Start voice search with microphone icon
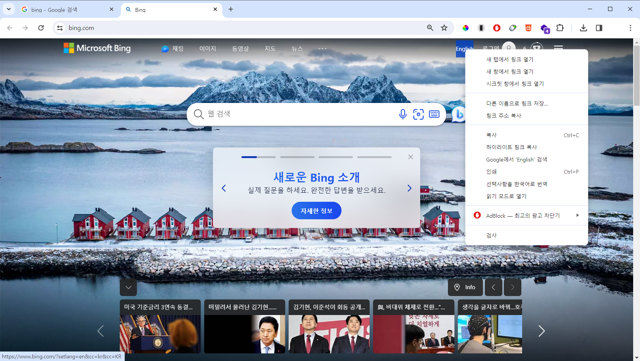This screenshot has width=640, height=361. click(x=403, y=114)
